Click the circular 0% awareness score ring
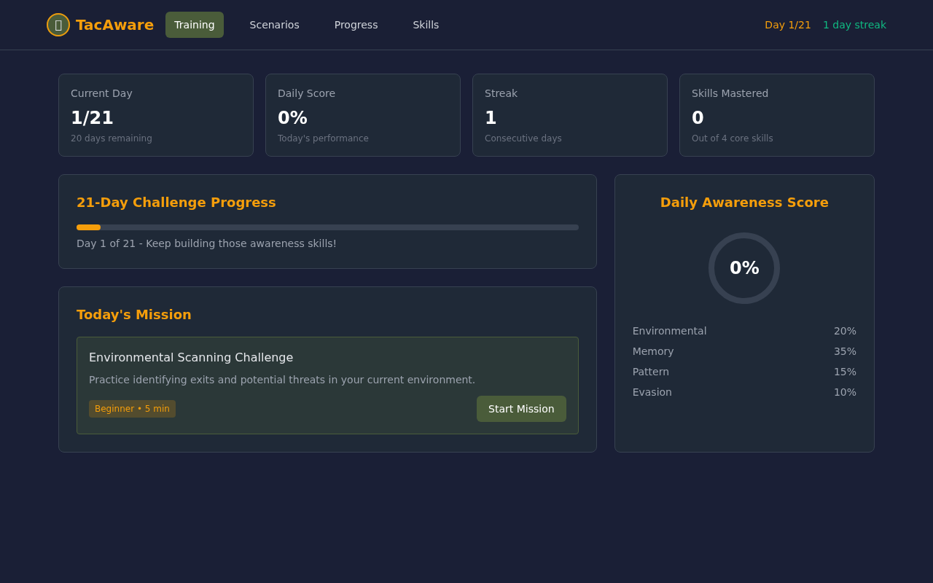This screenshot has width=933, height=583. click(x=744, y=267)
